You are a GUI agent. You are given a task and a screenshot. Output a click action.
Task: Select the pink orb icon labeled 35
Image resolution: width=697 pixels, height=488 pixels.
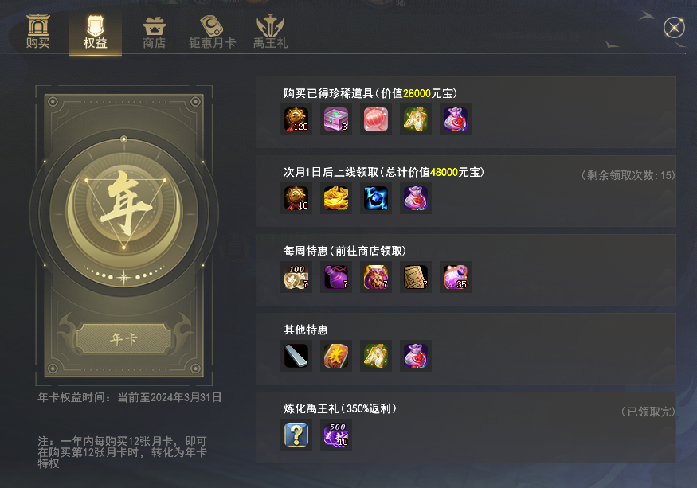point(456,277)
